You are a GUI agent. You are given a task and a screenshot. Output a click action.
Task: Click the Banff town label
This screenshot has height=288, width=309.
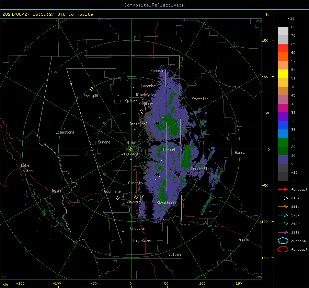(57, 191)
